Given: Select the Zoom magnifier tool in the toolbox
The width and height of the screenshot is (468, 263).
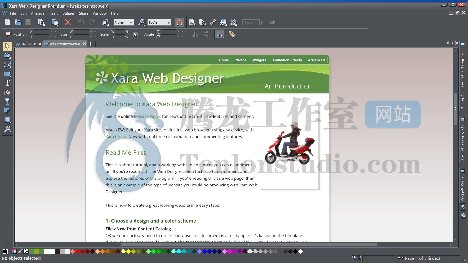Looking at the screenshot, I should (7, 129).
